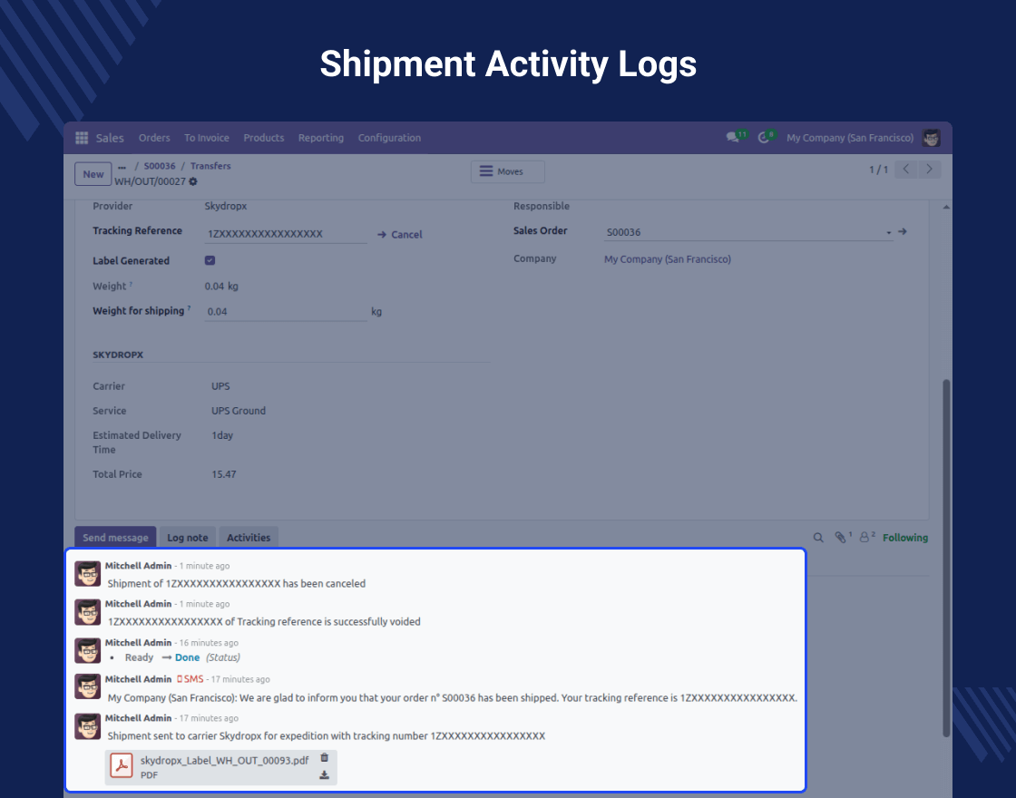Click avatar beside canceled shipment message
Viewport: 1016px width, 798px height.
87,574
